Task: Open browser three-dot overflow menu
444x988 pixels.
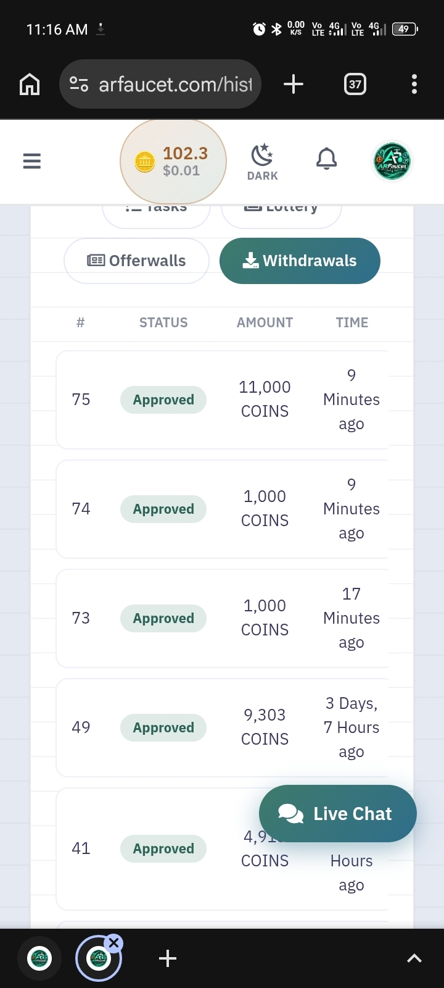Action: pos(414,84)
